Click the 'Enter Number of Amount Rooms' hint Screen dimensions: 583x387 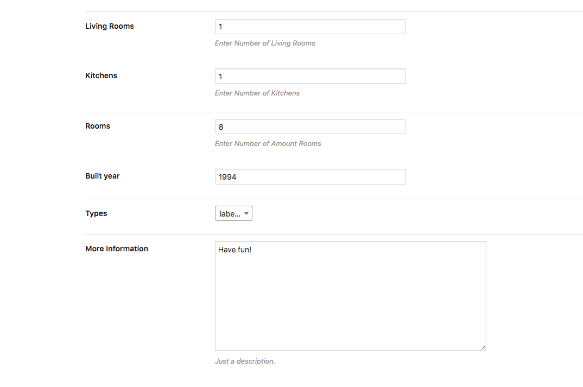click(x=268, y=143)
